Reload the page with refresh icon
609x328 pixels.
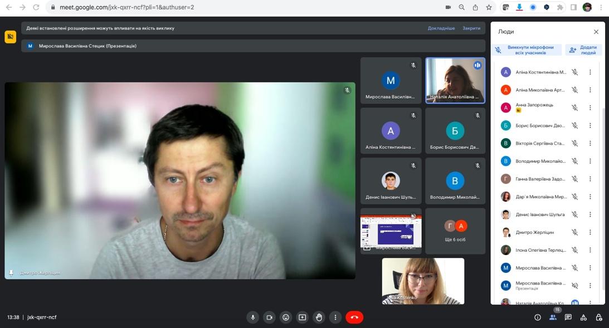coord(36,7)
